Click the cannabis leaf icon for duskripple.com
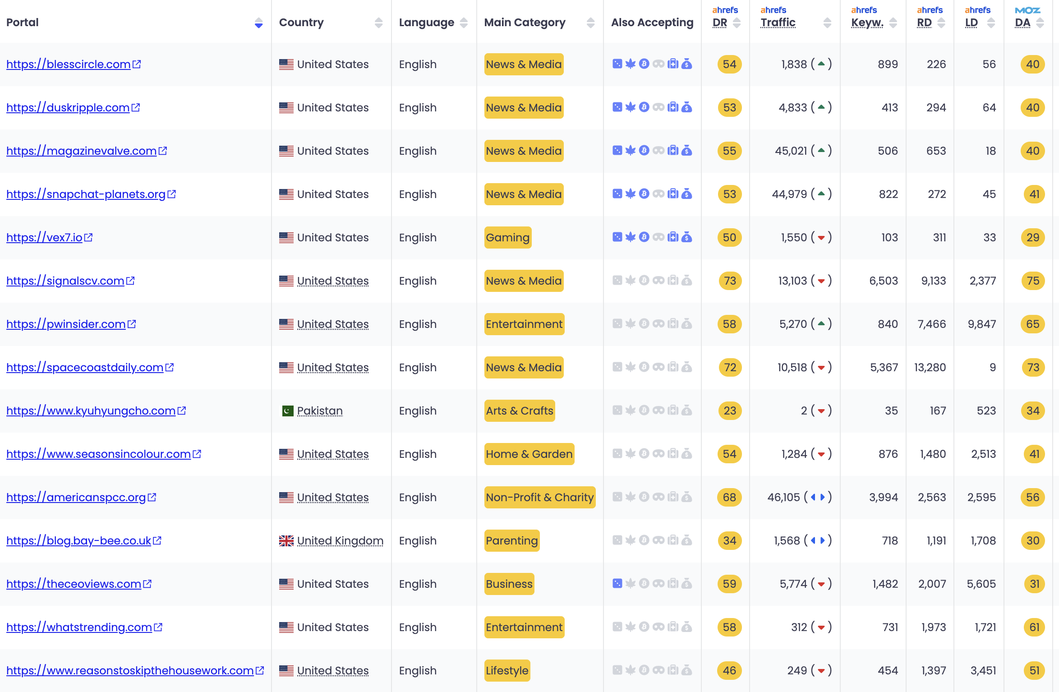Screen dimensions: 1059x692 pos(631,107)
